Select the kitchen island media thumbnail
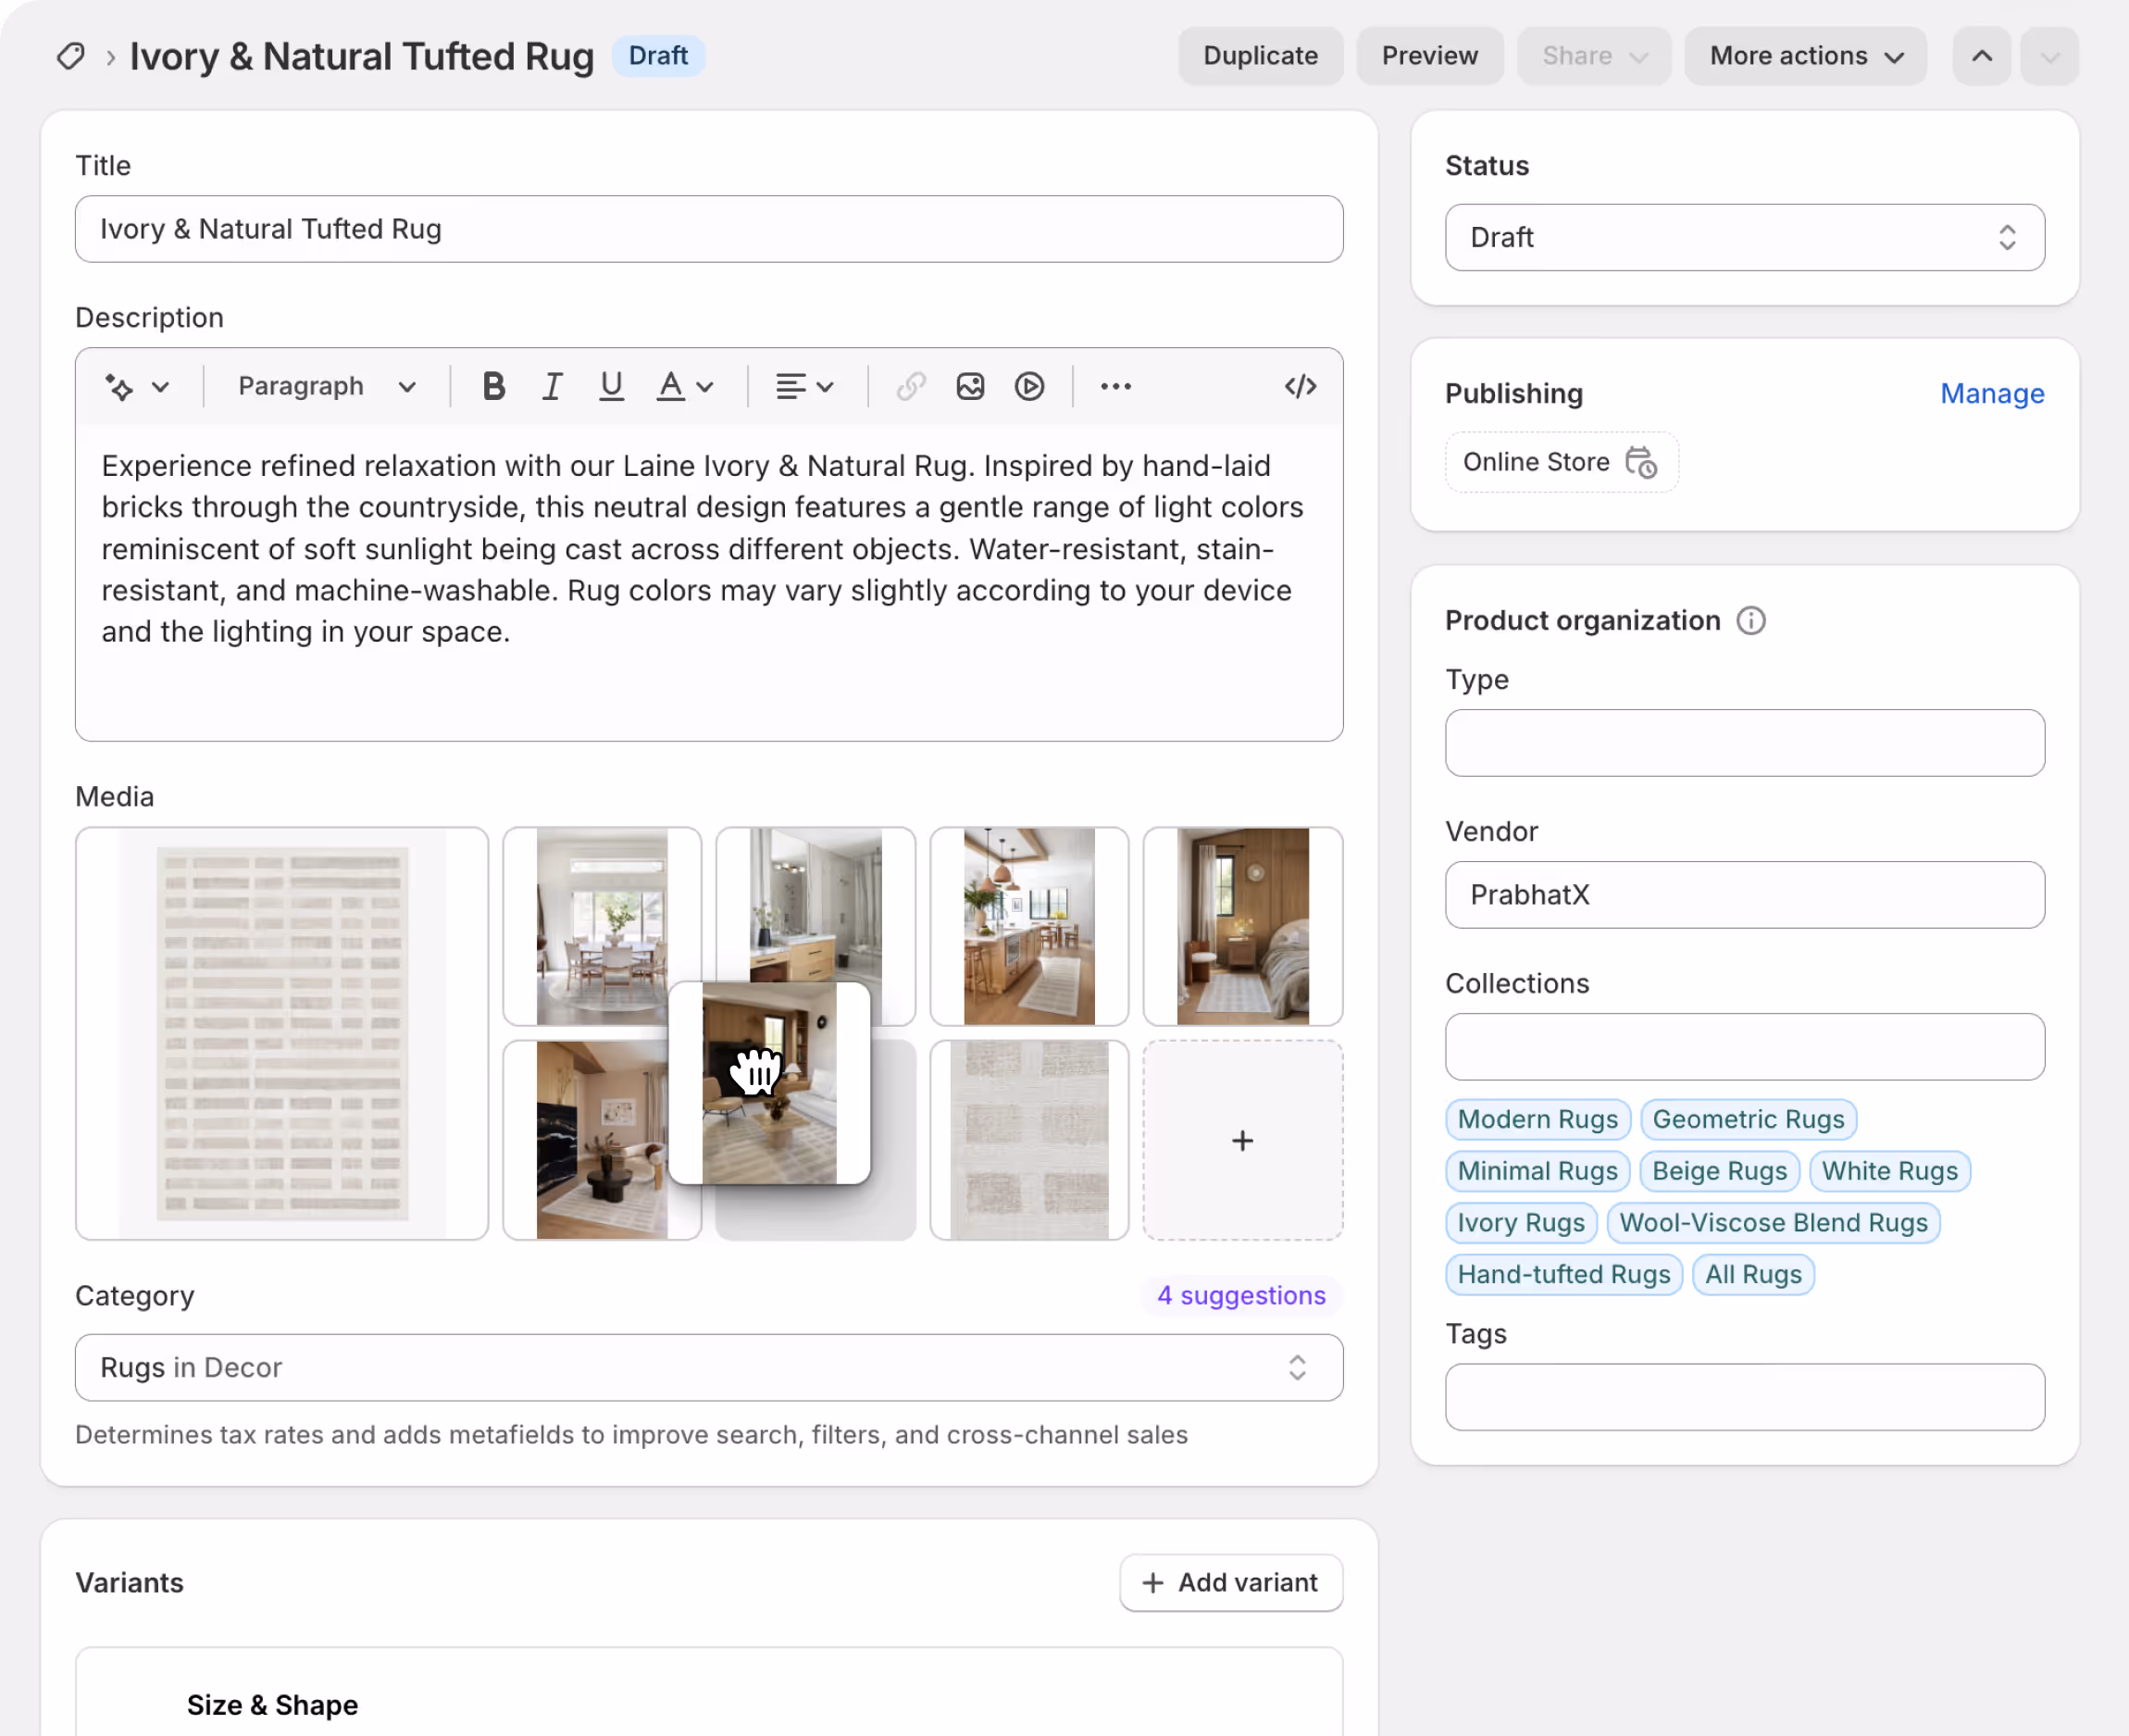Image resolution: width=2129 pixels, height=1736 pixels. (x=1028, y=926)
